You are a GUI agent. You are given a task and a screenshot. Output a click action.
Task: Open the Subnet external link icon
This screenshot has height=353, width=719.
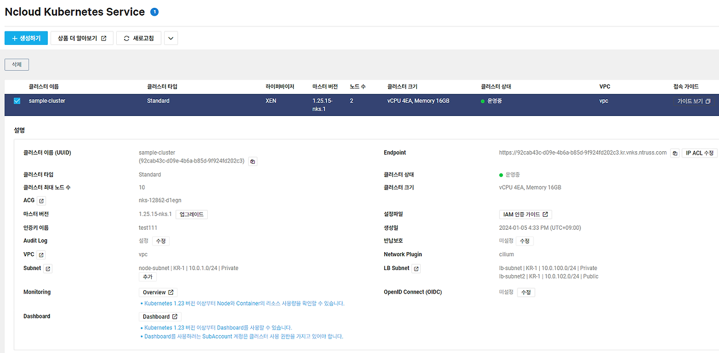pyautogui.click(x=48, y=269)
